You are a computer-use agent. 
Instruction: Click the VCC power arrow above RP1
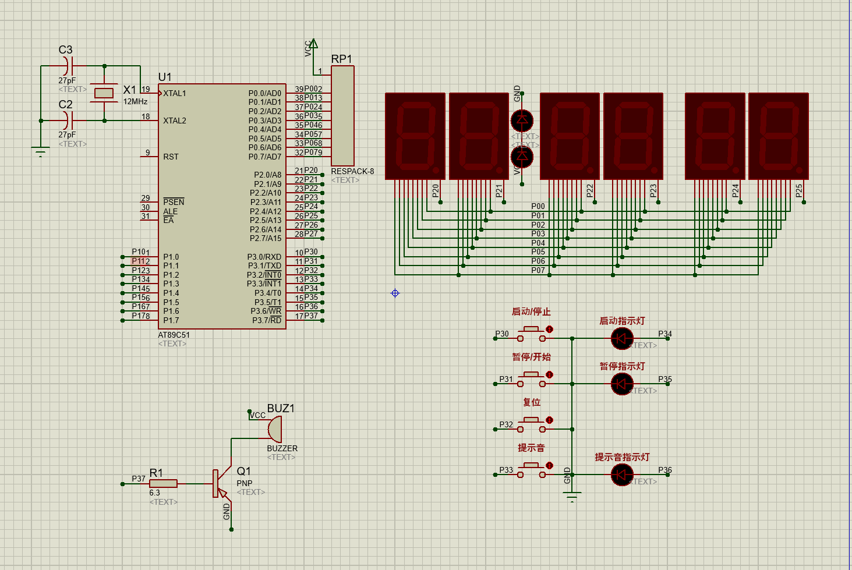click(313, 44)
